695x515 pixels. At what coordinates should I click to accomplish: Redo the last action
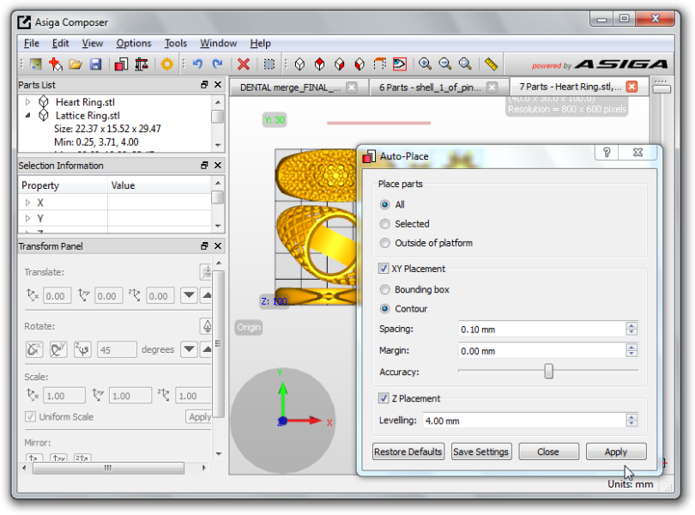coord(217,64)
